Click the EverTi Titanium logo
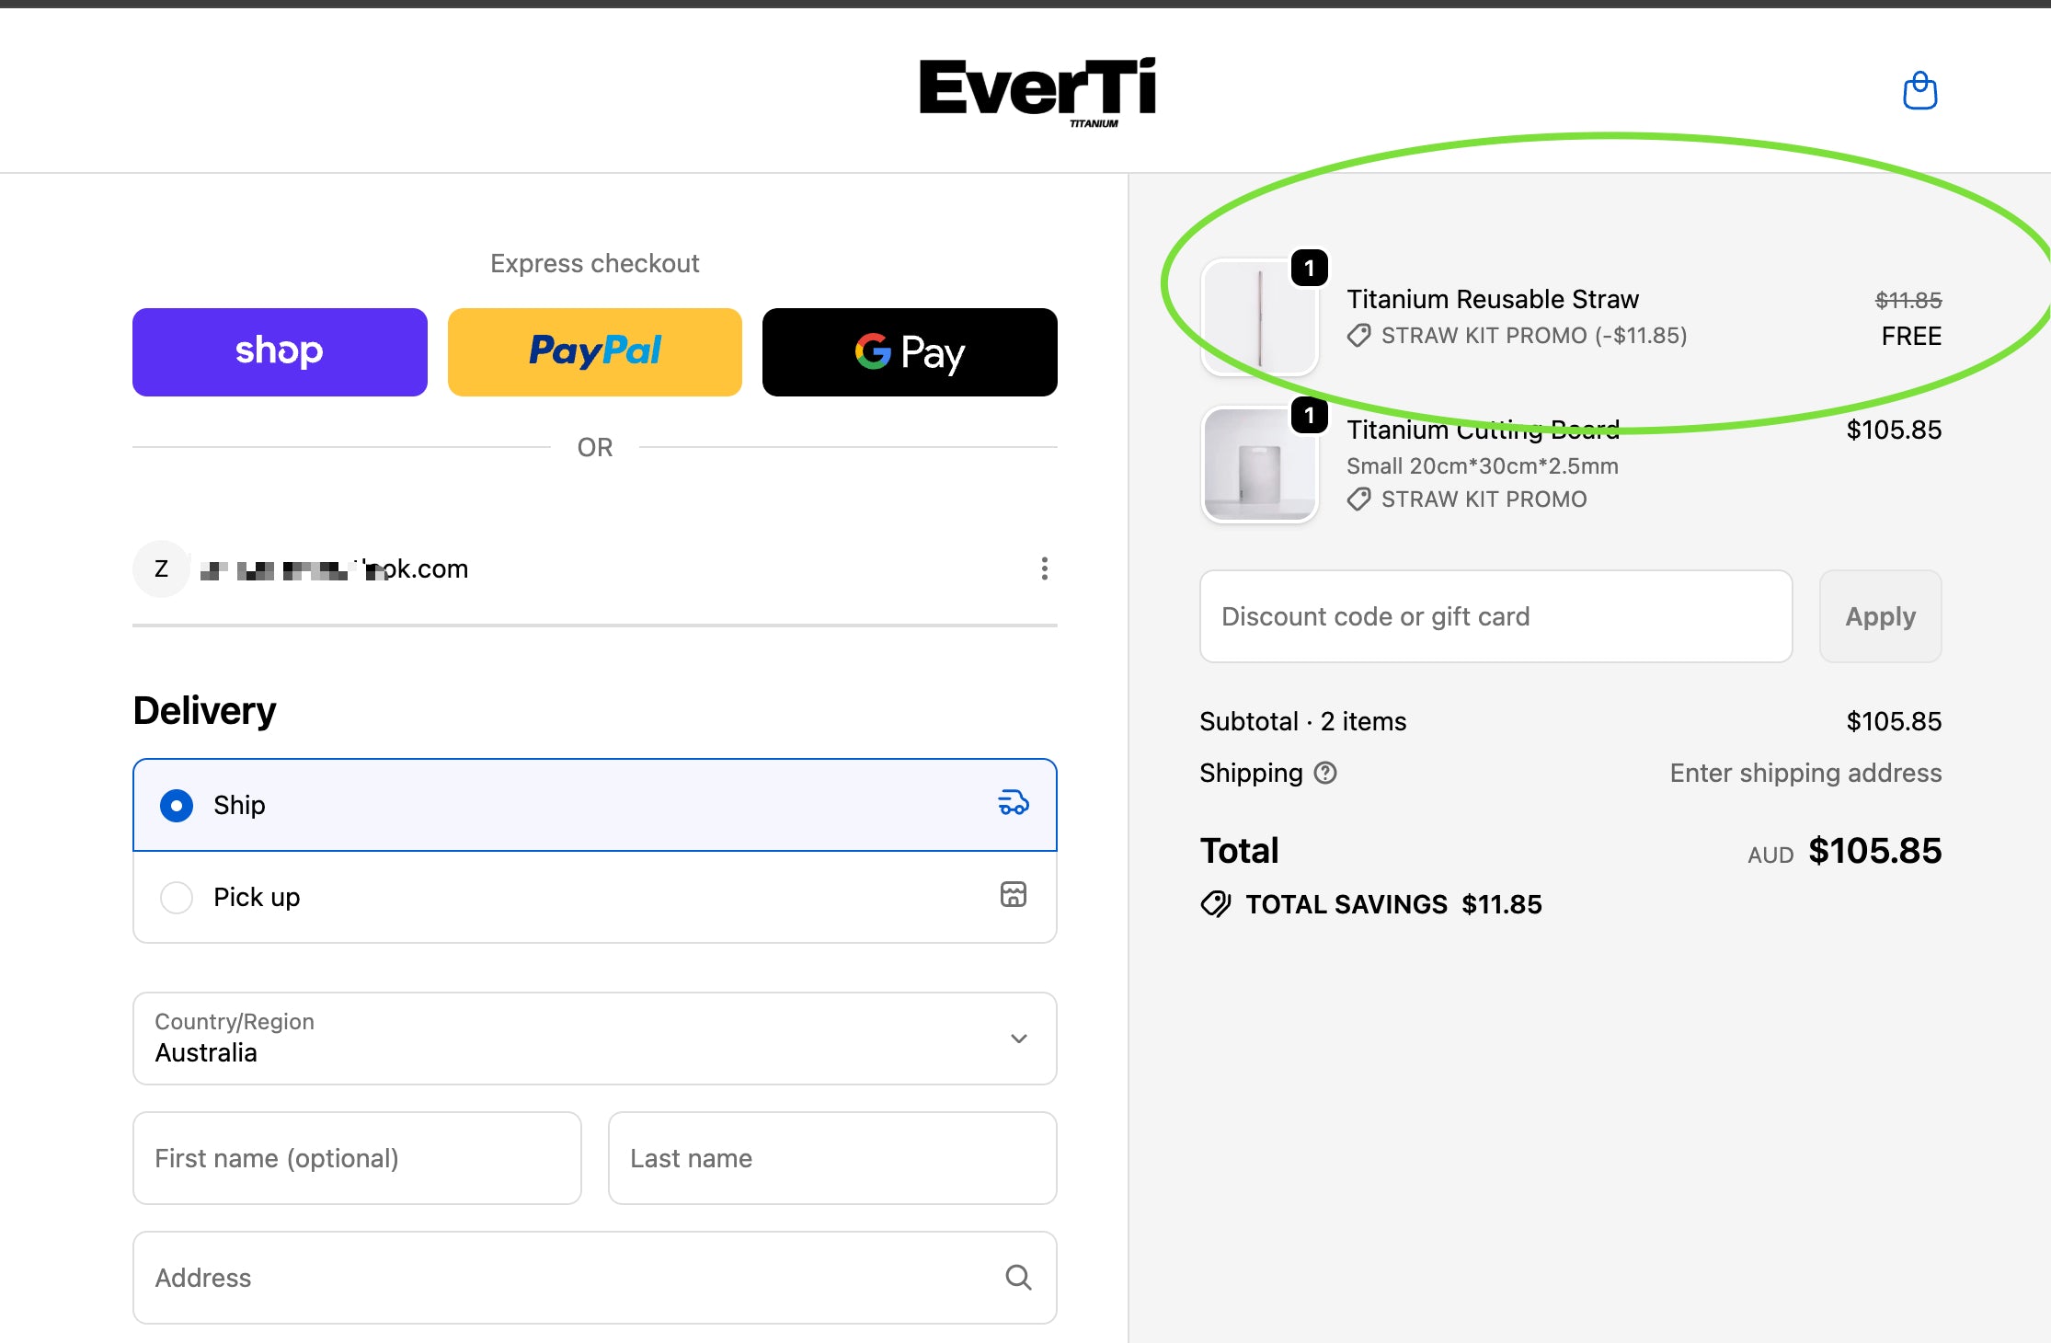 point(1037,91)
